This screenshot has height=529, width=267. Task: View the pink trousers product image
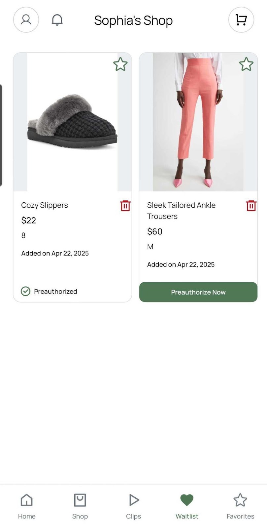[x=198, y=122]
